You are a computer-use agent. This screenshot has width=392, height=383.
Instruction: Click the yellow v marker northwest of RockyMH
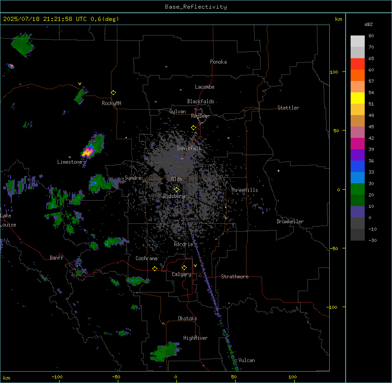click(x=80, y=84)
